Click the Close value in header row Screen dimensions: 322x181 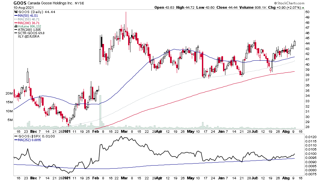click(x=227, y=7)
